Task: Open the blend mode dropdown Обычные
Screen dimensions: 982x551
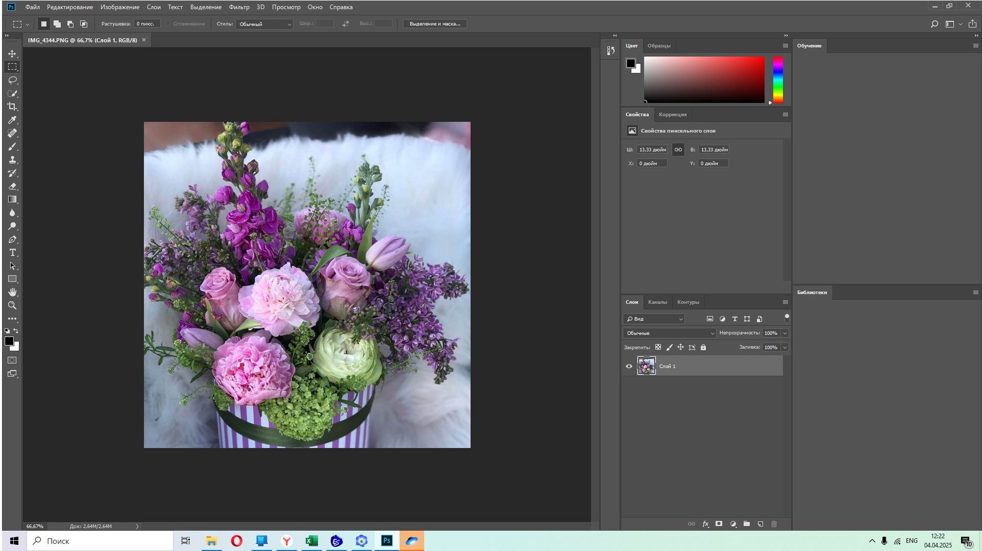Action: pyautogui.click(x=669, y=333)
